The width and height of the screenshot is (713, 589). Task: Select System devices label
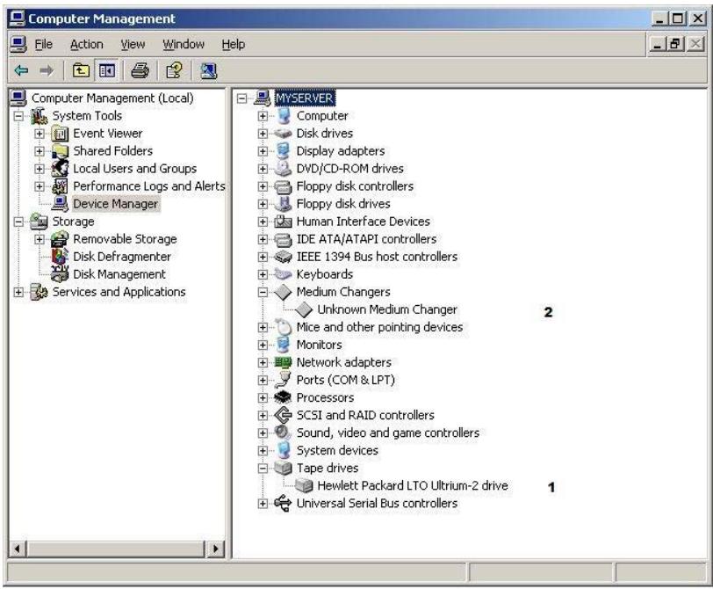pos(337,451)
